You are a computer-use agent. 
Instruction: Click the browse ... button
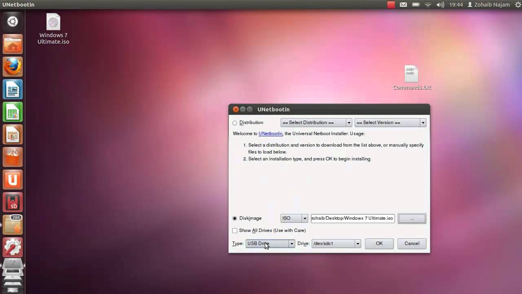[412, 218]
